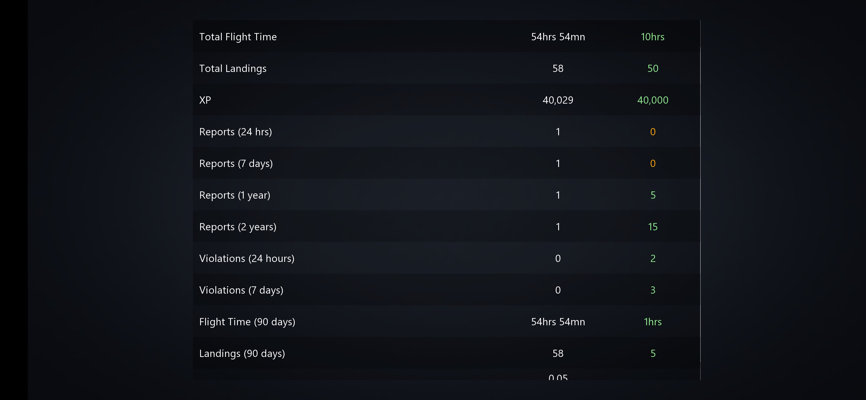Select the Total Landings row label
This screenshot has width=866, height=400.
point(233,68)
